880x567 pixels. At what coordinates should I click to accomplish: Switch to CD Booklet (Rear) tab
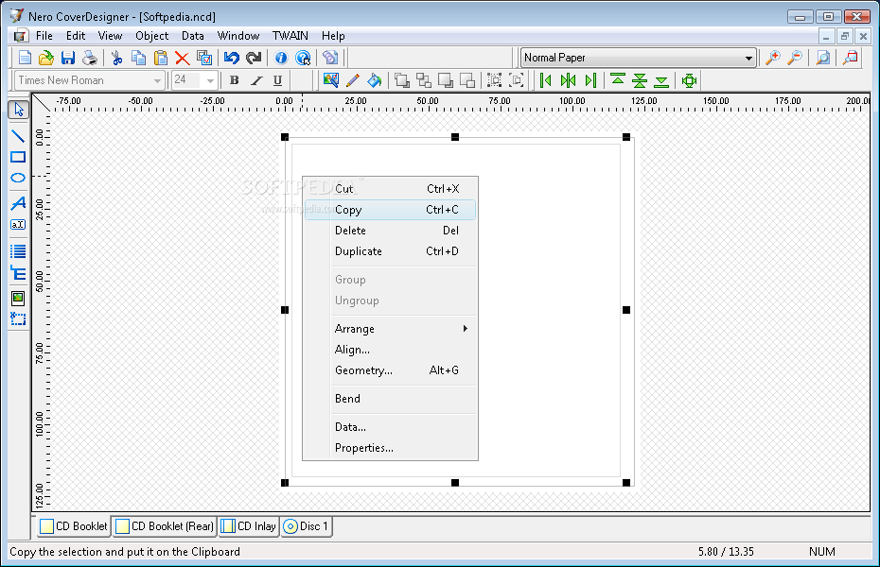[x=165, y=526]
